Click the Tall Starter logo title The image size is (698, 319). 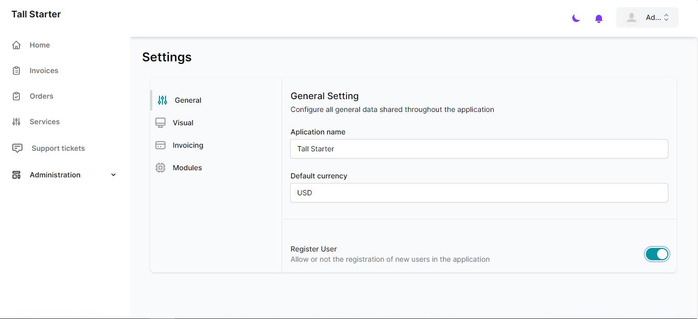[x=36, y=14]
